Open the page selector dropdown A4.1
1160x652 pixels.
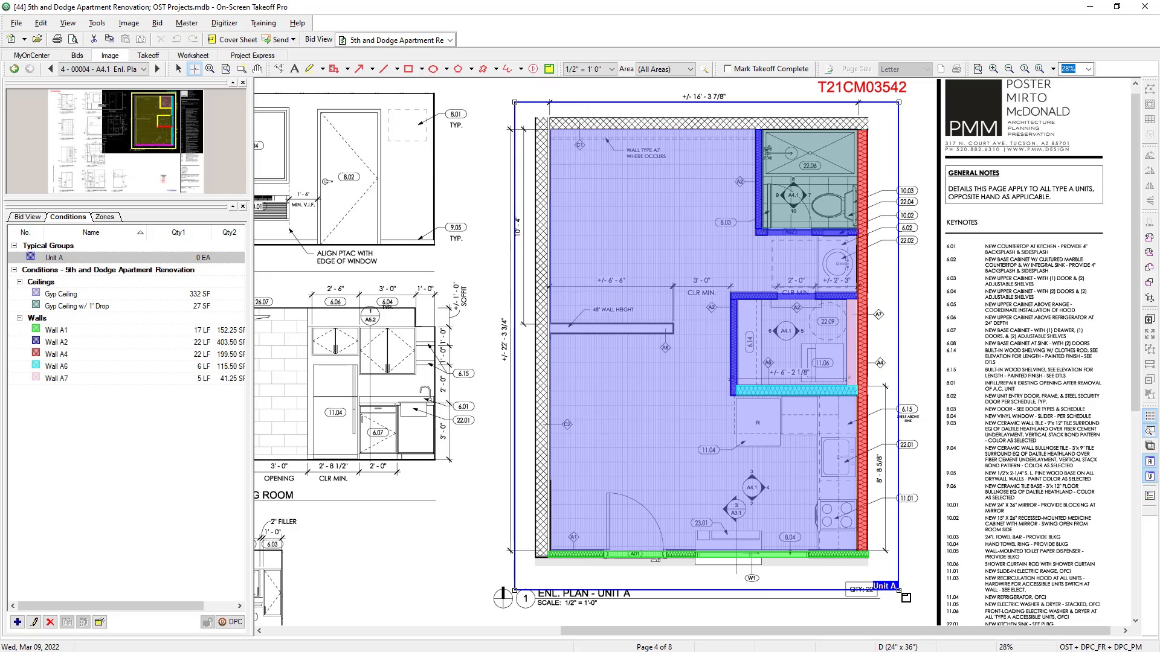pos(144,69)
